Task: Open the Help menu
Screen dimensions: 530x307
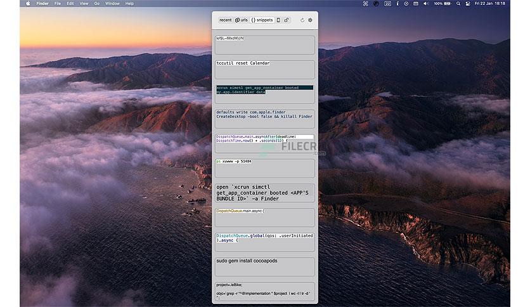Action: pyautogui.click(x=129, y=3)
